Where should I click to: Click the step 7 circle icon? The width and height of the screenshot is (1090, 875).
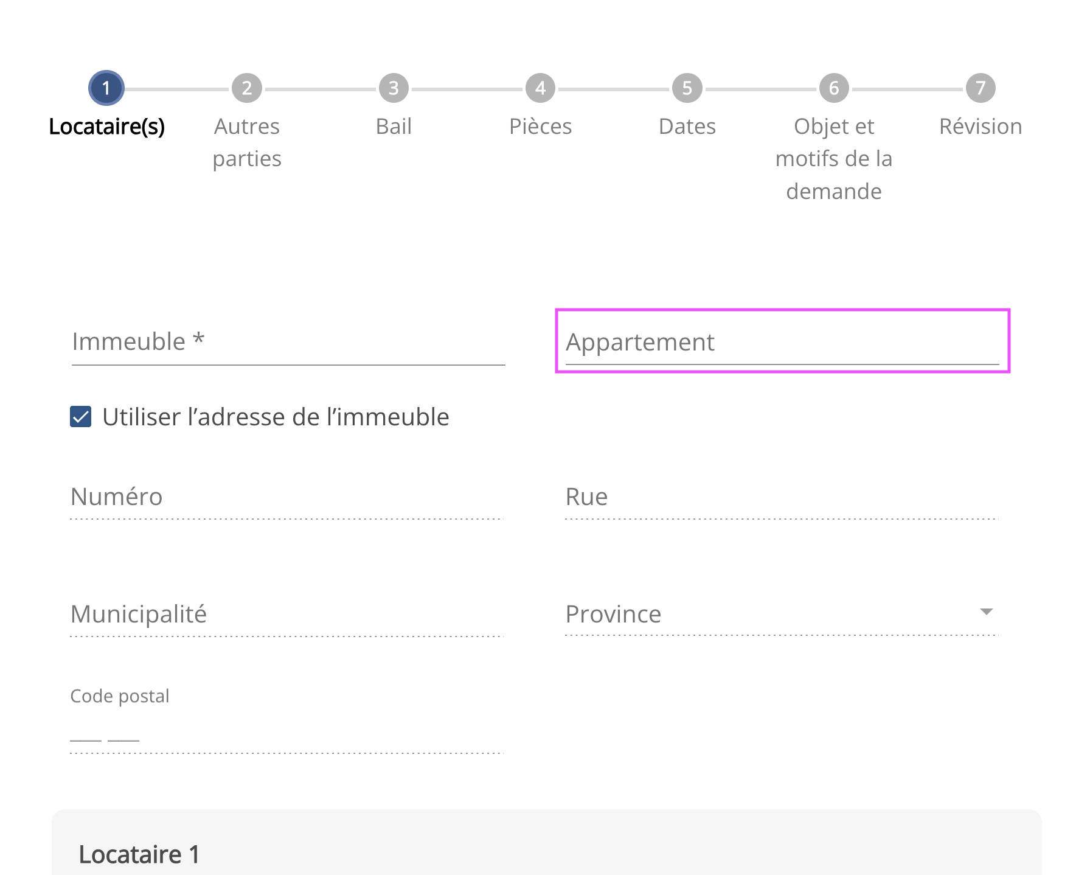tap(981, 88)
